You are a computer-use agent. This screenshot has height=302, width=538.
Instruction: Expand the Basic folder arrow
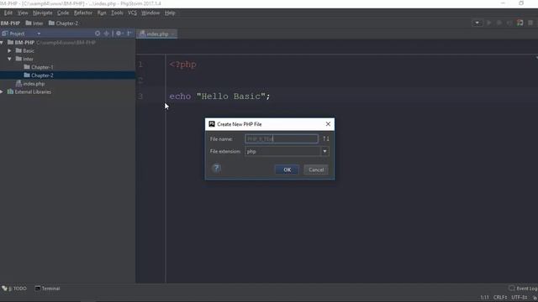click(9, 50)
